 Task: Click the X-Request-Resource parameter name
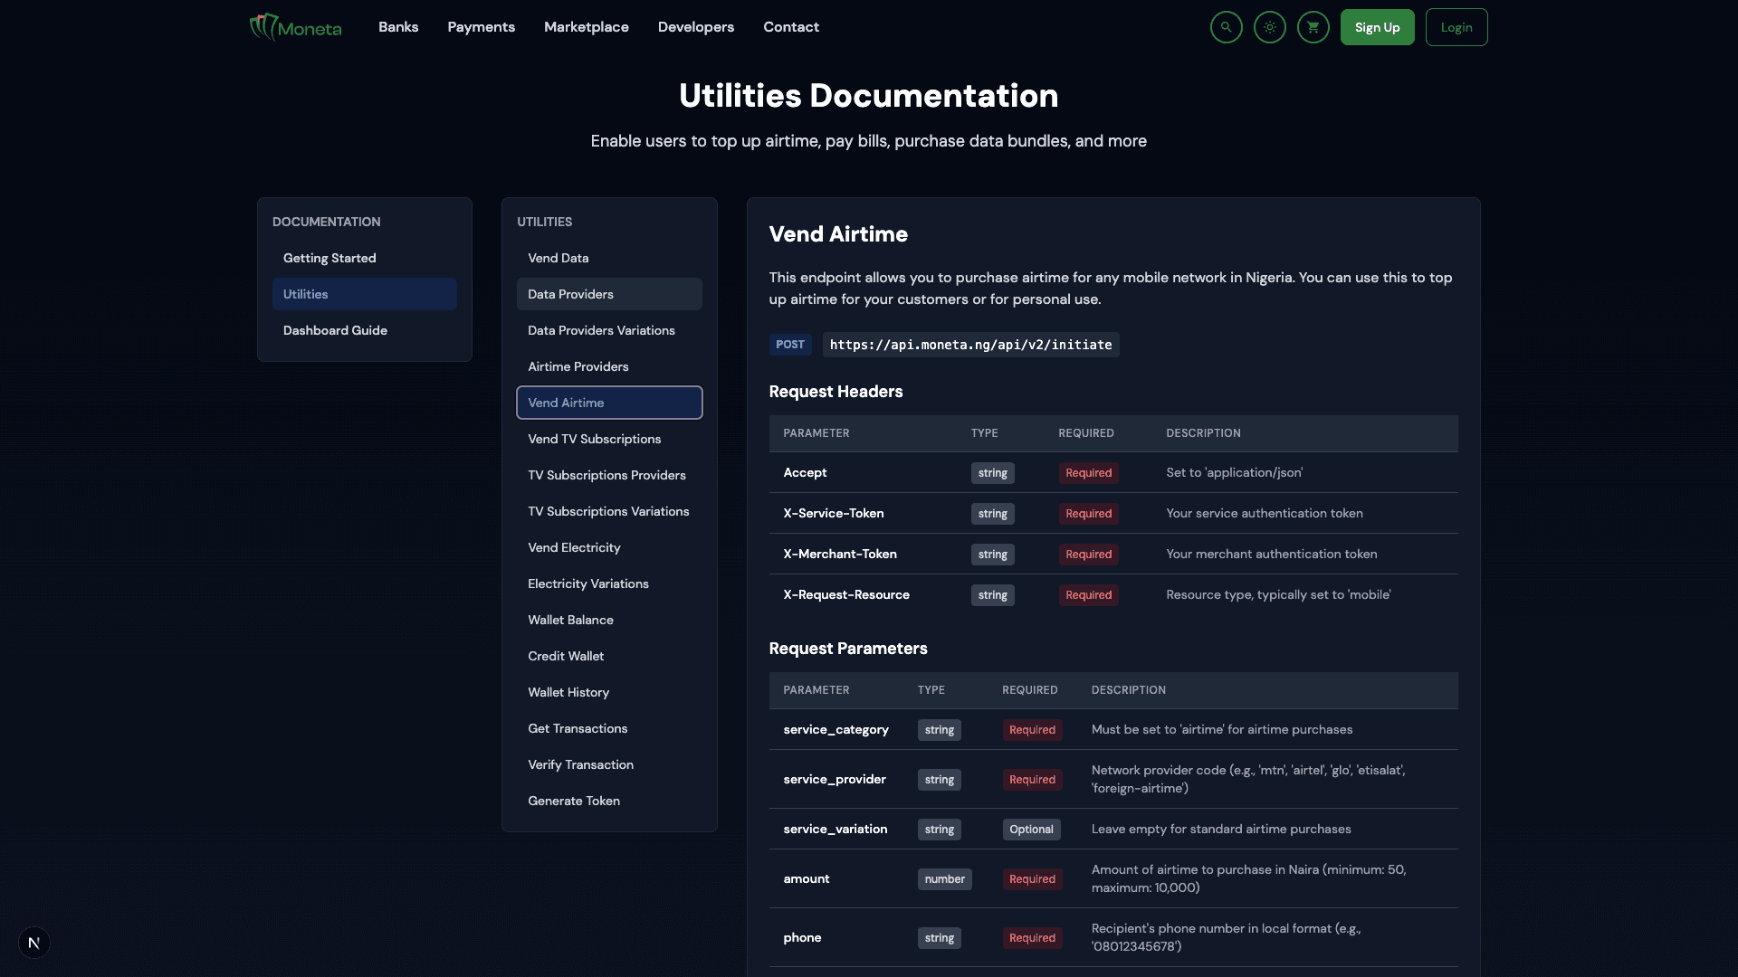(x=846, y=594)
